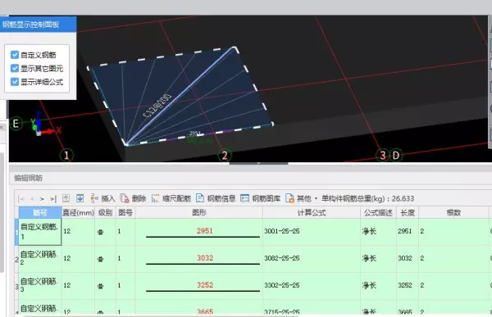Click grid axis marker D
This screenshot has height=317, width=492.
pyautogui.click(x=396, y=155)
